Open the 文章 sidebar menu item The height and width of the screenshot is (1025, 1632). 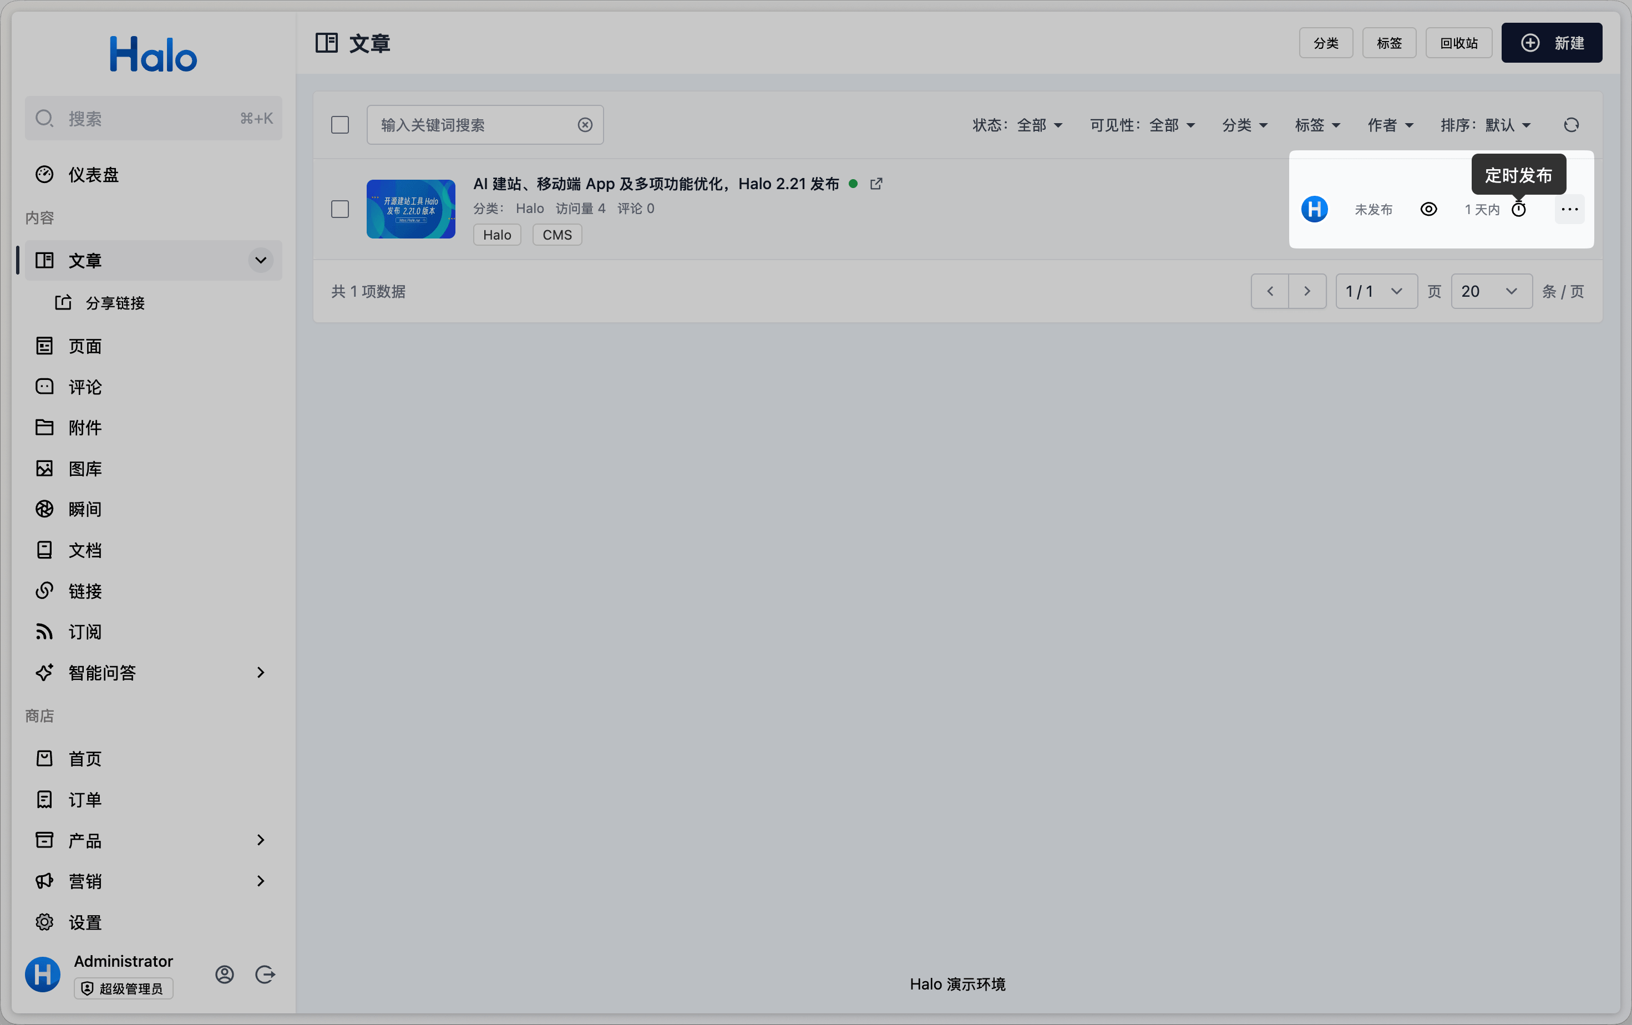pyautogui.click(x=153, y=260)
